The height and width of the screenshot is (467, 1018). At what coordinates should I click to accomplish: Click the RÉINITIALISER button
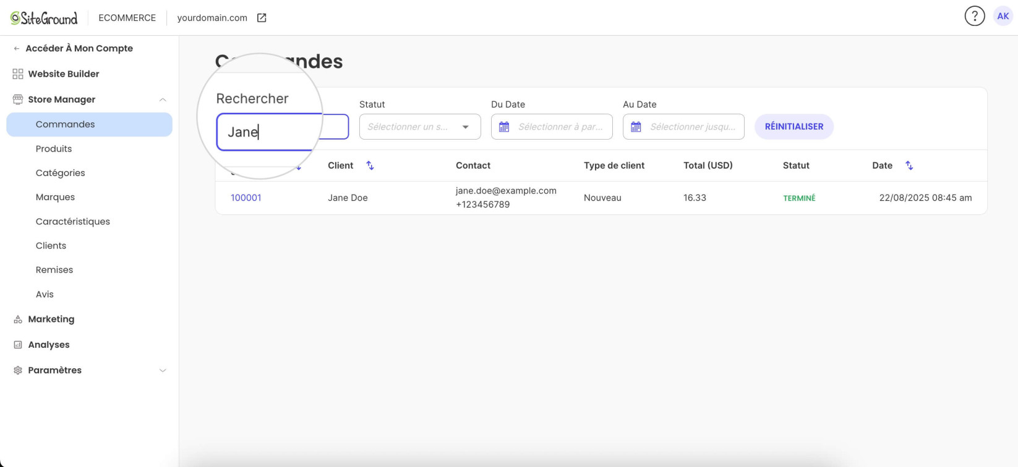(x=794, y=127)
